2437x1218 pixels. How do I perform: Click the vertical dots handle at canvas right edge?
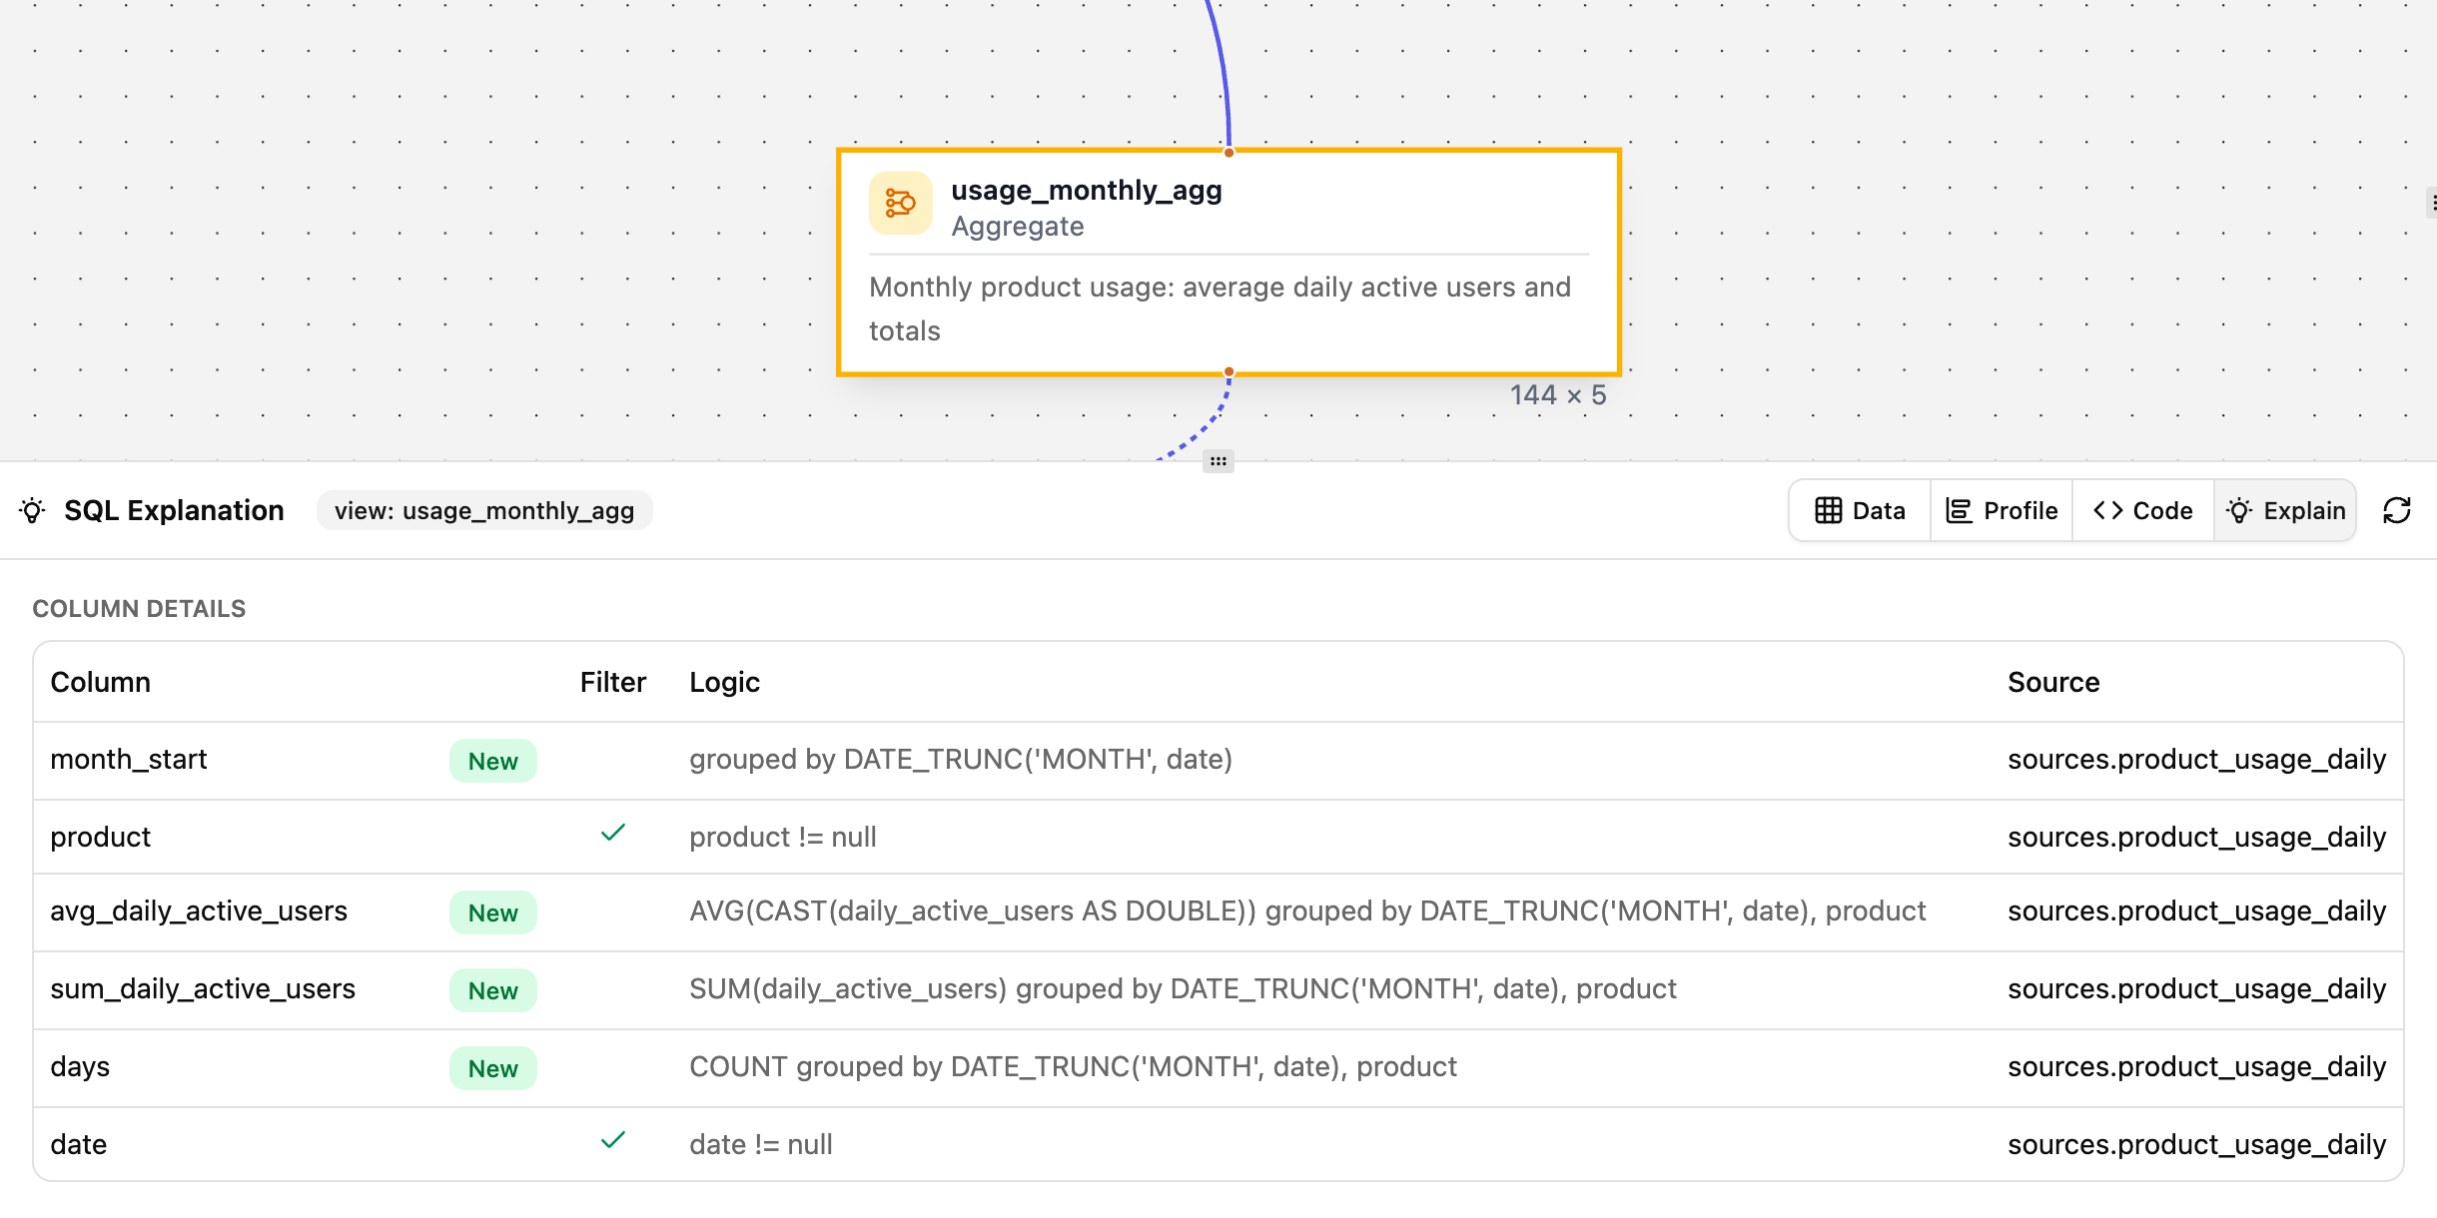(2430, 202)
